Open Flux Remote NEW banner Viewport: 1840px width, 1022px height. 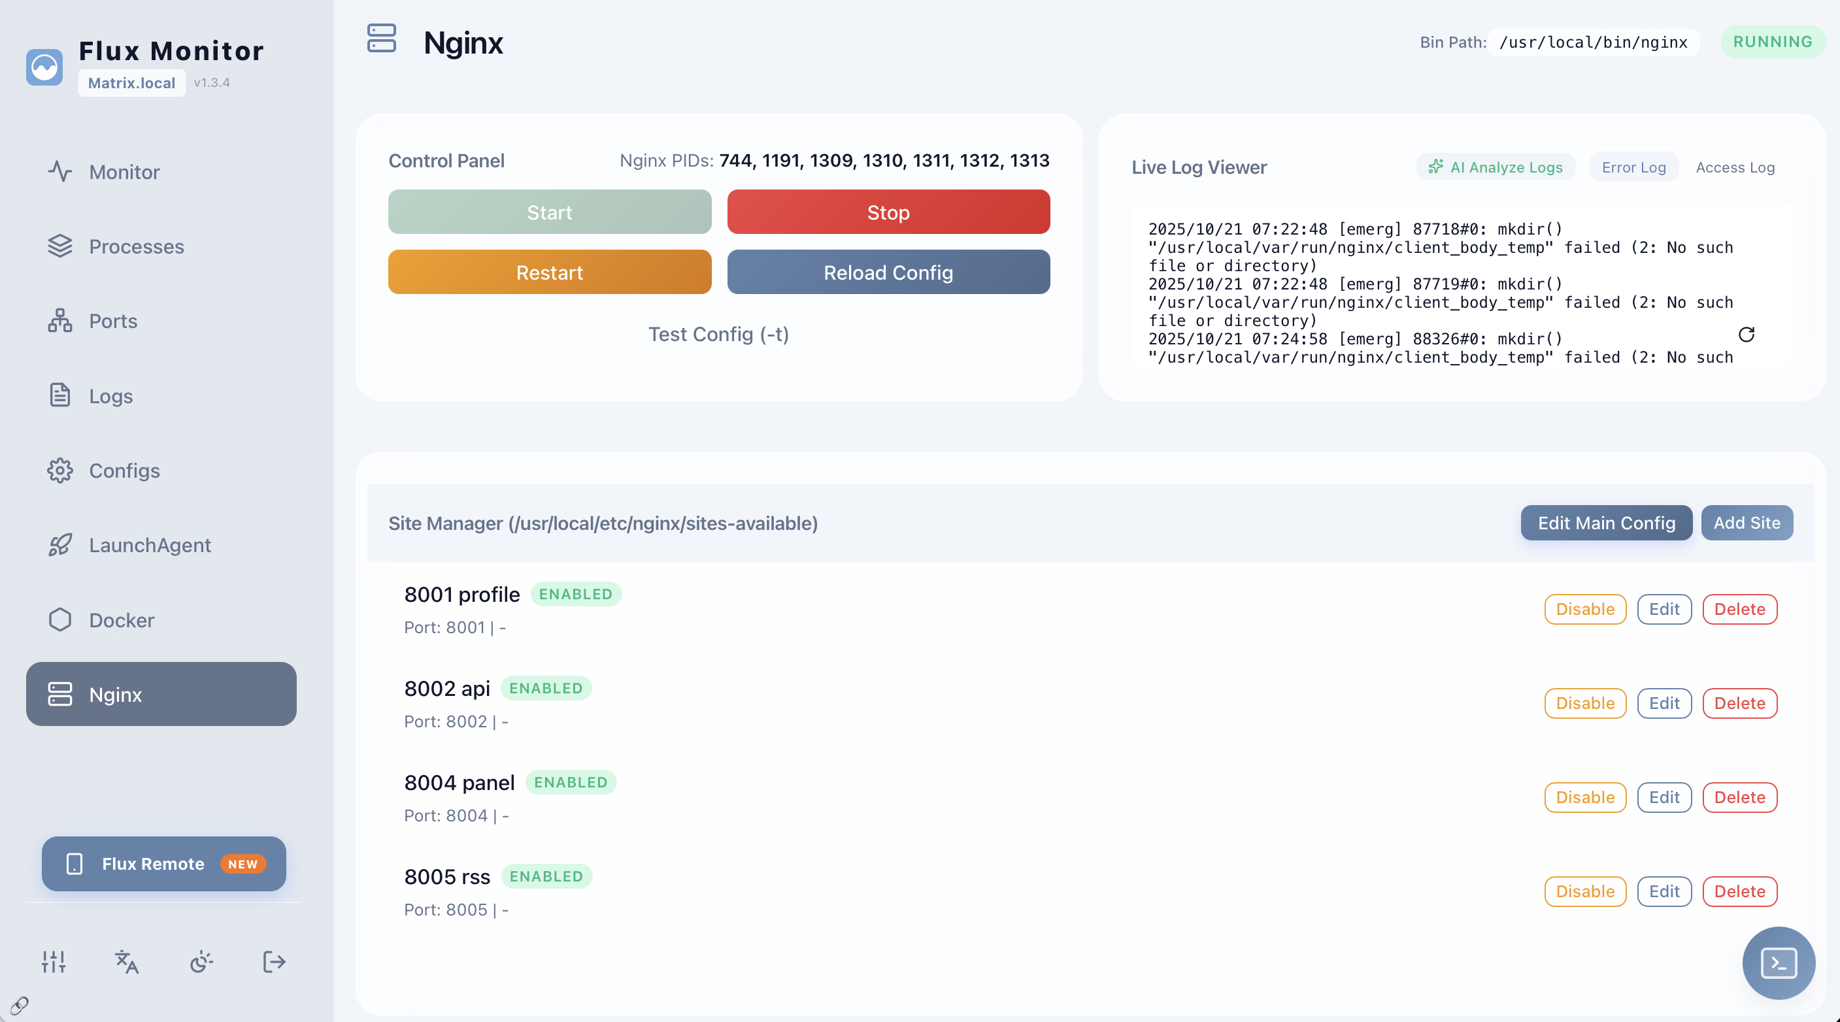click(x=163, y=863)
